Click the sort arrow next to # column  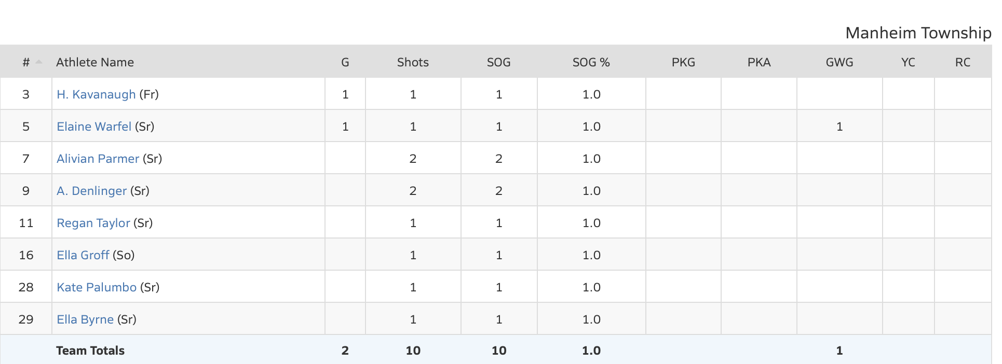click(39, 62)
